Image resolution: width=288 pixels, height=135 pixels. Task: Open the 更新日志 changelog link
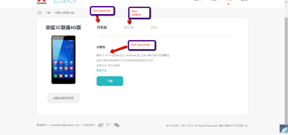[101, 70]
